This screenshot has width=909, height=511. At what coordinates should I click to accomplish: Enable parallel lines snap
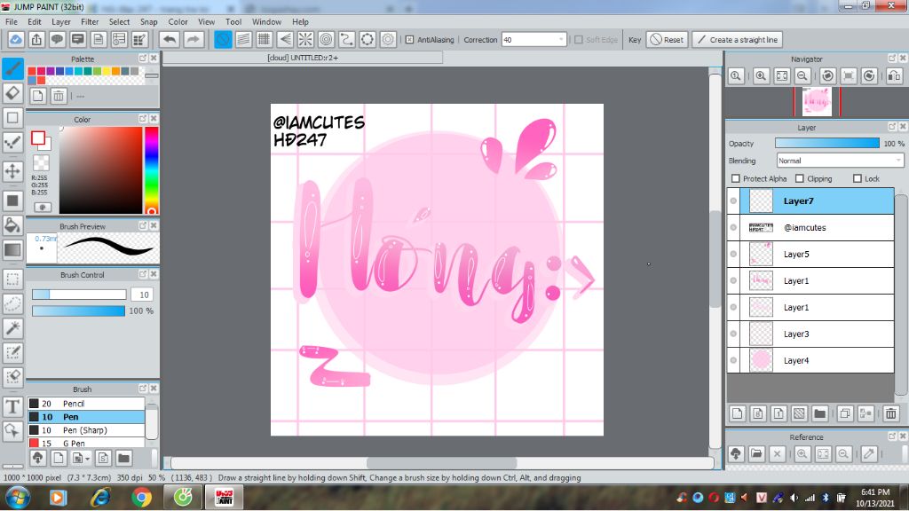pos(243,39)
